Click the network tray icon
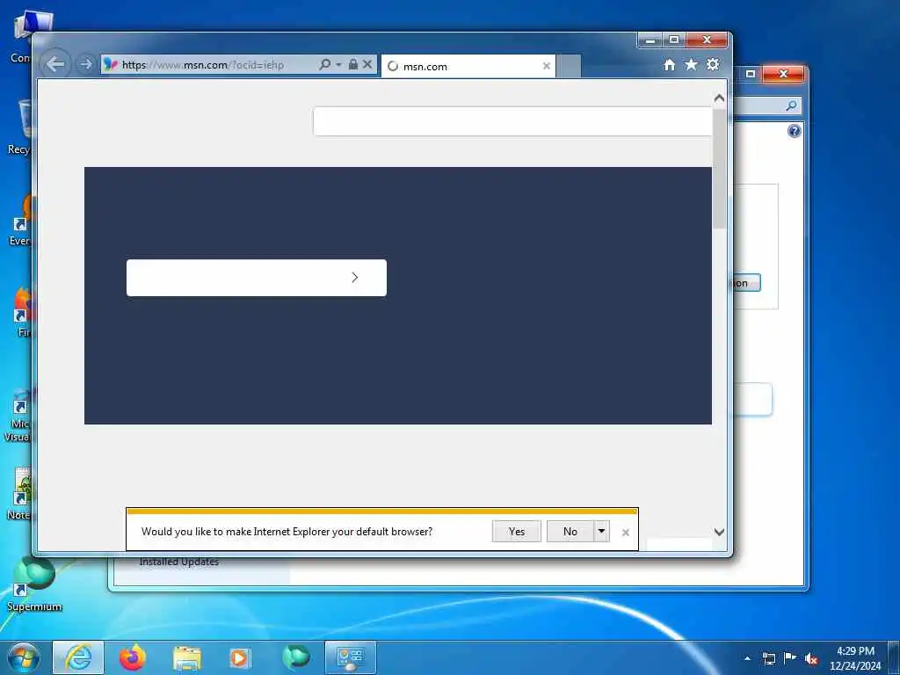Screen dimensions: 900x675 [769, 658]
